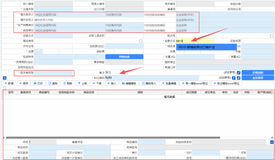The width and height of the screenshot is (275, 160).
Task: Delete the selected item with 删除
Action: pyautogui.click(x=67, y=83)
